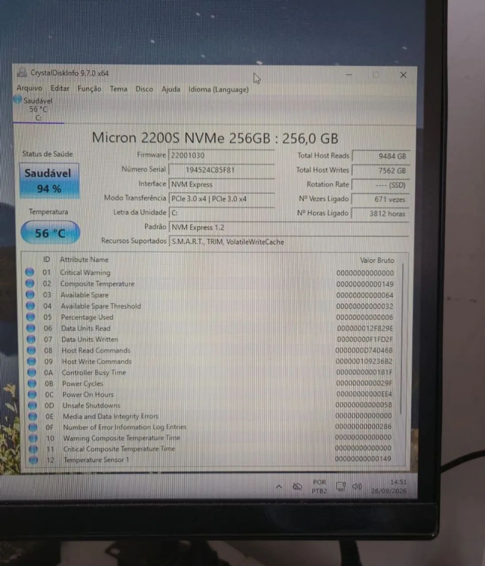Click the status orb for Power On Hours
485x566 pixels.
pos(32,394)
